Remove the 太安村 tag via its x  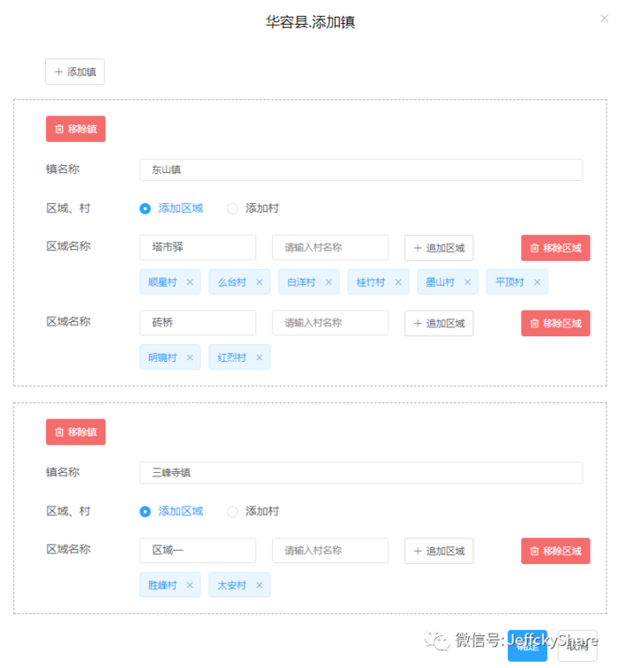260,585
